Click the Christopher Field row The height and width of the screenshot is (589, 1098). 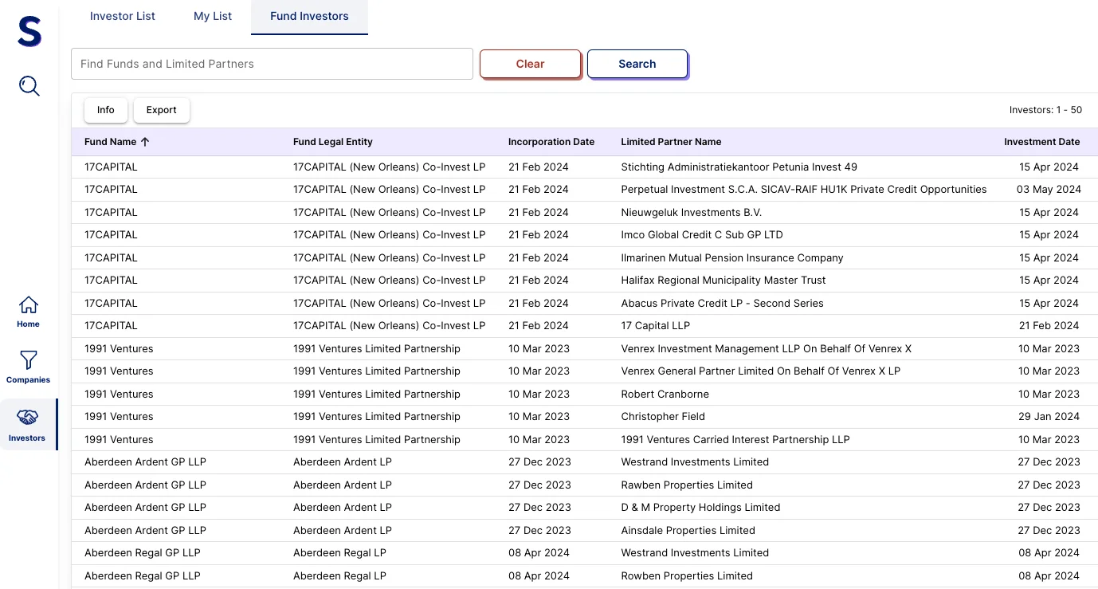pyautogui.click(x=584, y=417)
